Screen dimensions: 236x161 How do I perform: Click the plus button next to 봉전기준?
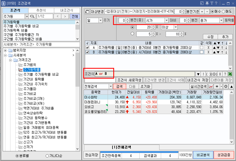(x=202, y=12)
